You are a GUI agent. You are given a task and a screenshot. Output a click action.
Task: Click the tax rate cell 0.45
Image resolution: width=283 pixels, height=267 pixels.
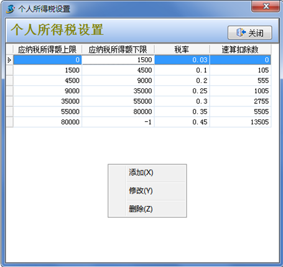(x=182, y=122)
